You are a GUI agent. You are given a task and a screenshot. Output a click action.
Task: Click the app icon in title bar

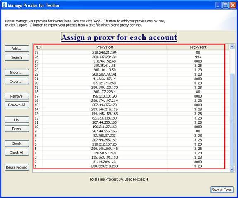[x=4, y=5]
